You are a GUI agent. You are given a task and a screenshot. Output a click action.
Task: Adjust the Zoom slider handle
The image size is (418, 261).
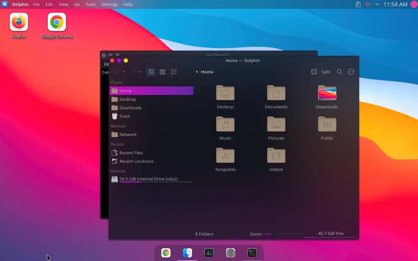pos(275,234)
